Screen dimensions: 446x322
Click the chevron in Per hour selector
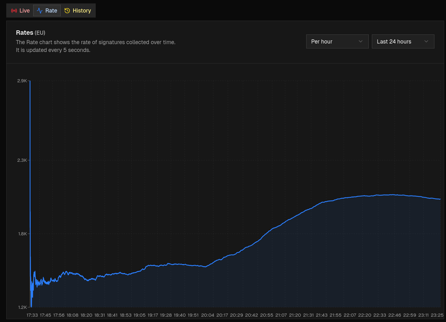(x=361, y=42)
